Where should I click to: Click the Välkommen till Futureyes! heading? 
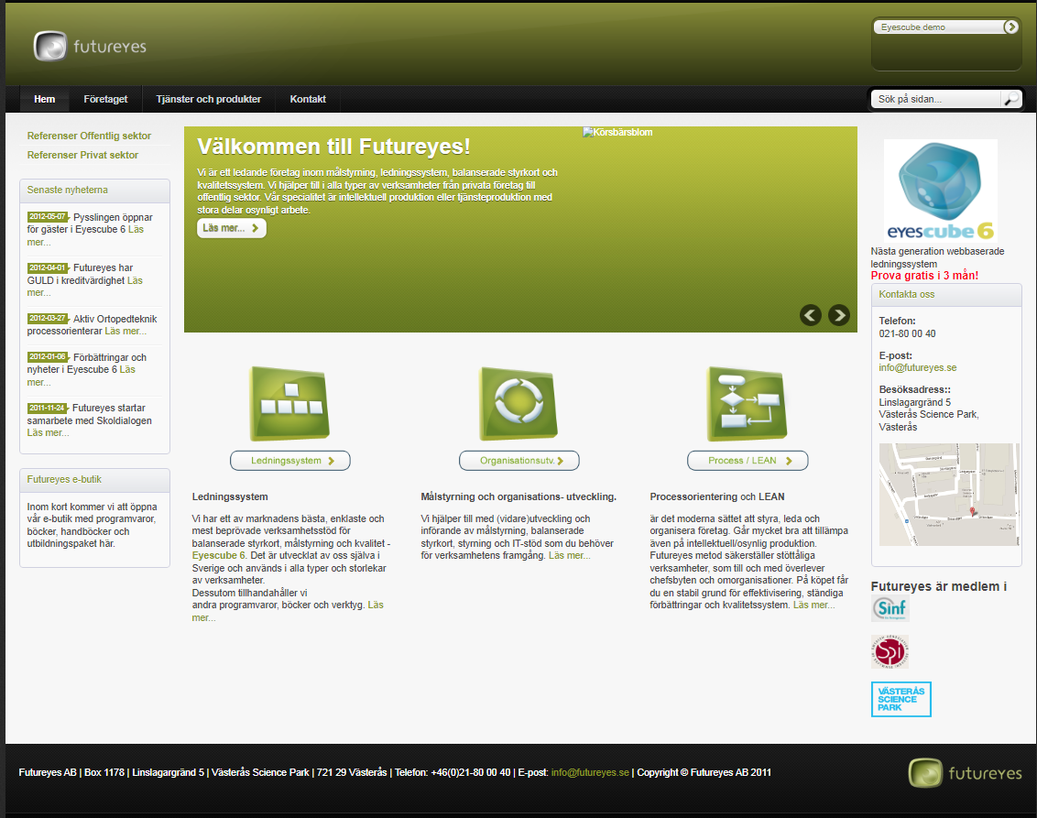pos(334,147)
